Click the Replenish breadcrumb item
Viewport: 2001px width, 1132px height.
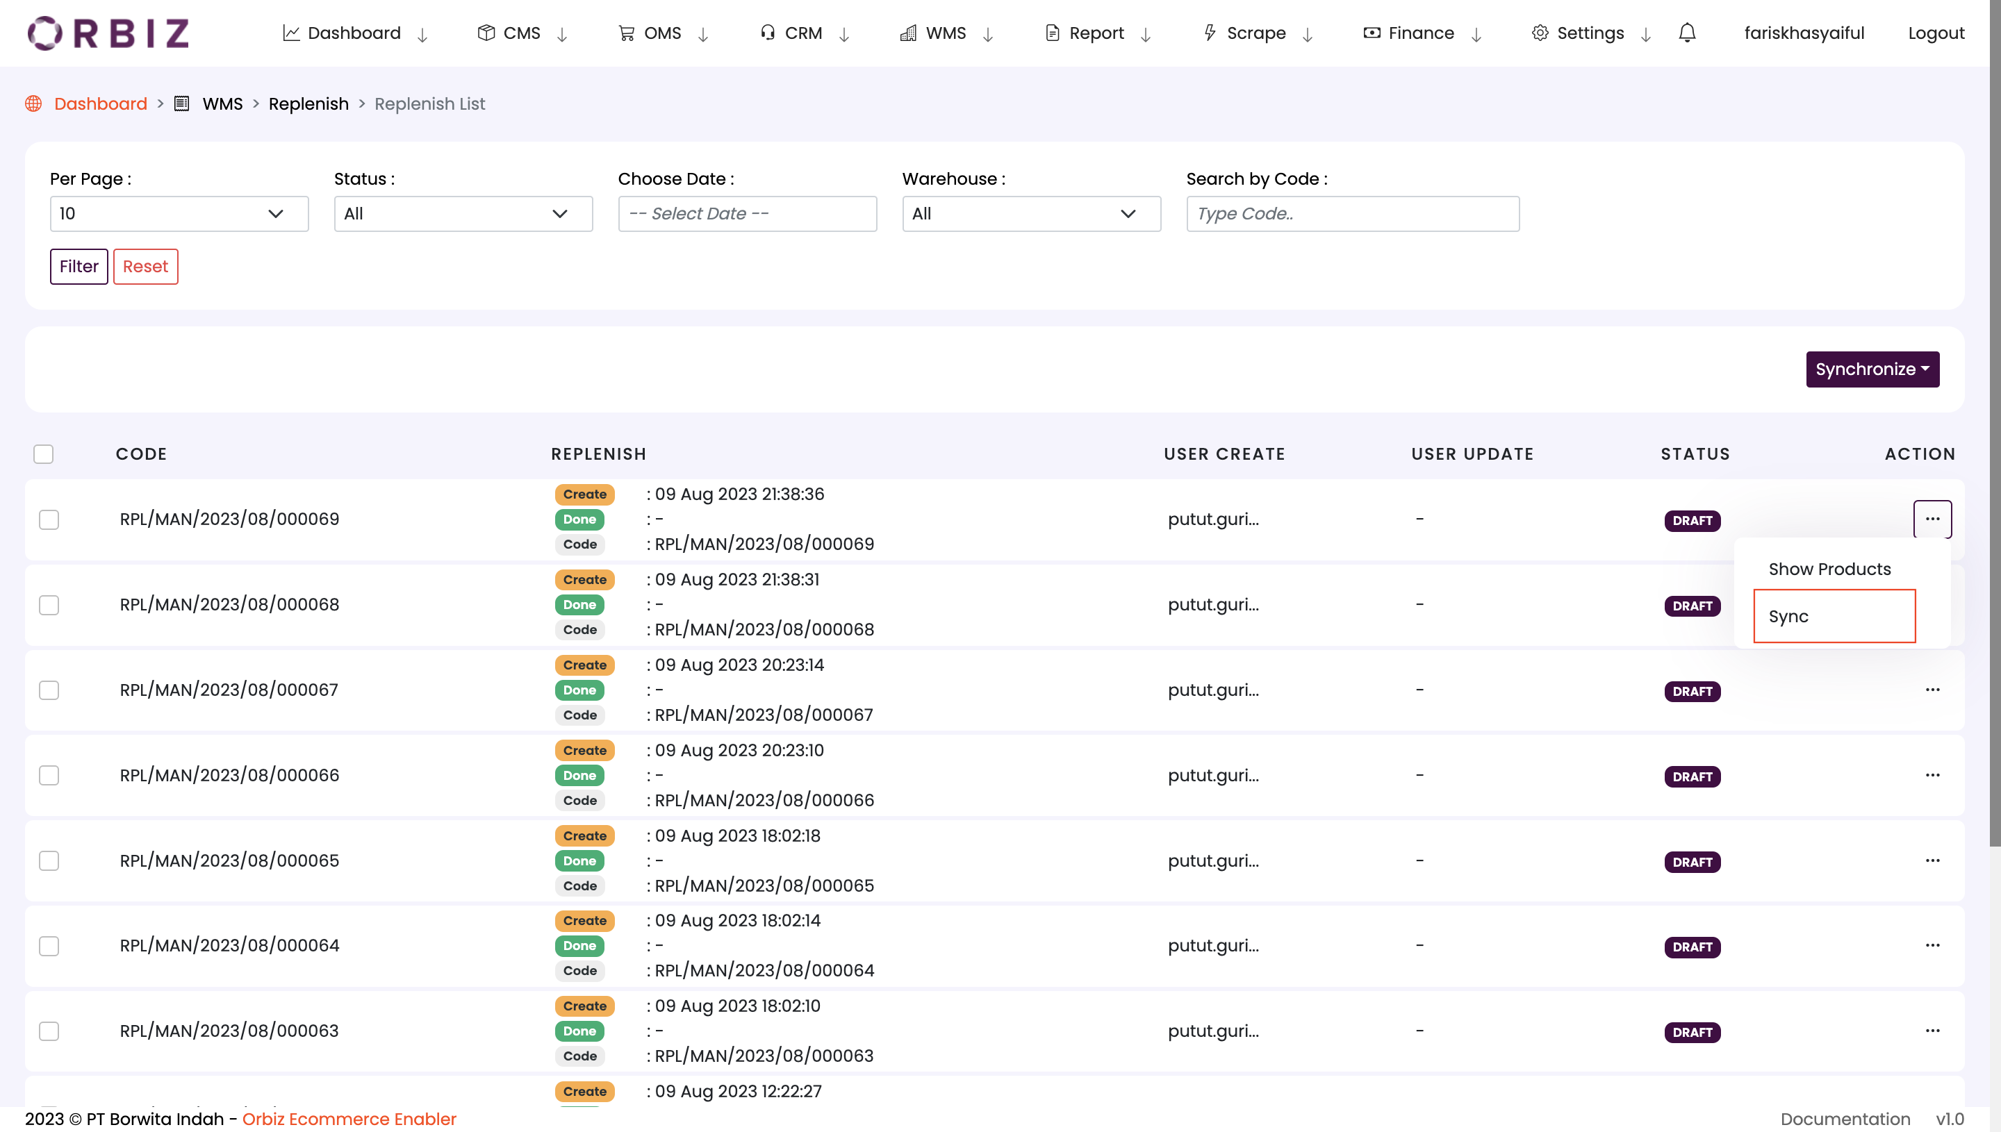tap(308, 103)
